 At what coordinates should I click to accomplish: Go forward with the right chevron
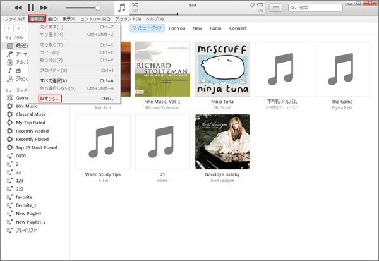point(18,28)
